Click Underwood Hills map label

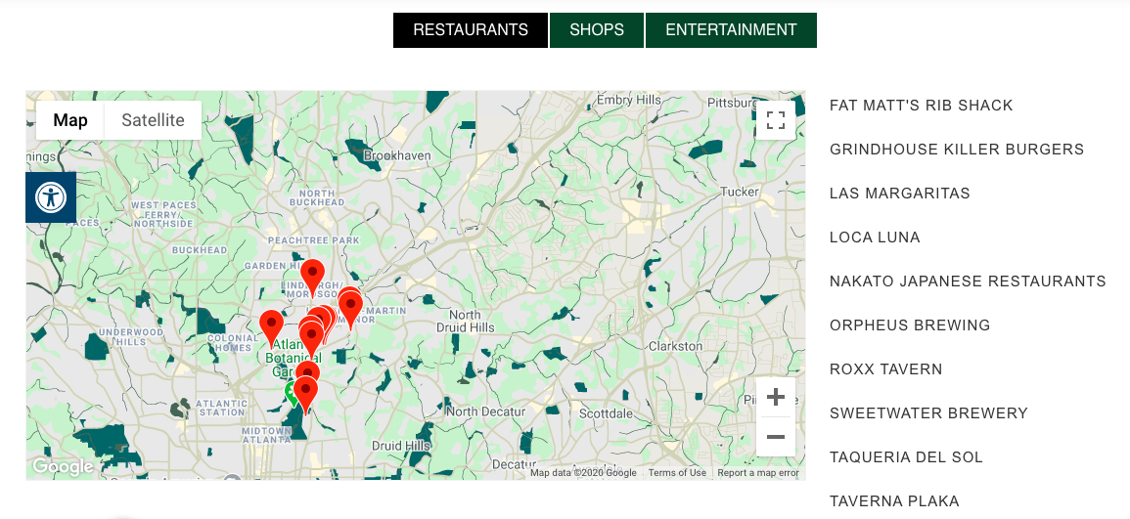click(x=131, y=337)
